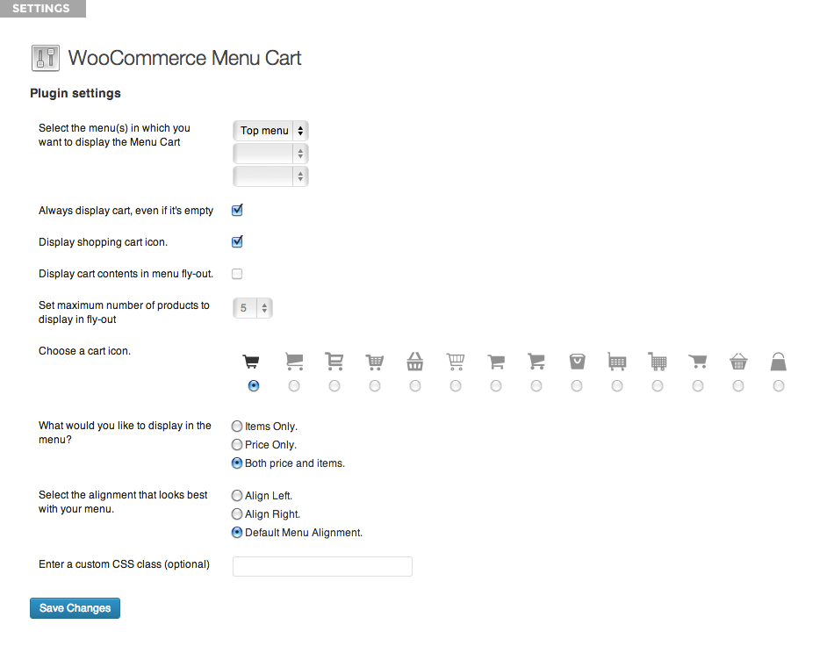The image size is (834, 660).
Task: Open the second empty menu selector
Action: tap(270, 153)
